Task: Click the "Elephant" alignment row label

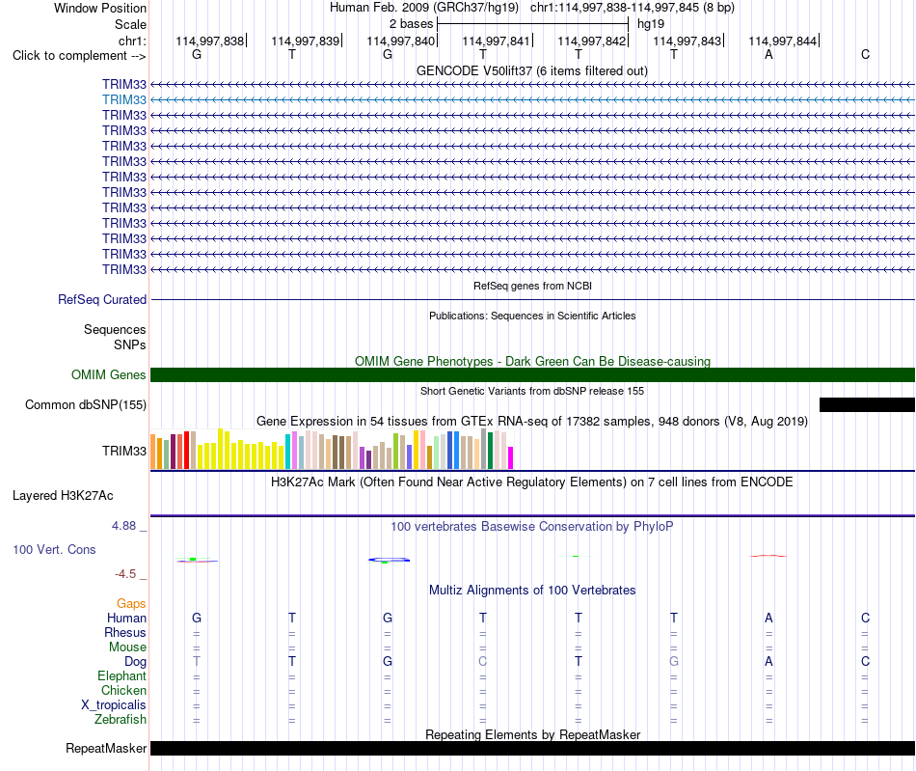Action: tap(122, 675)
